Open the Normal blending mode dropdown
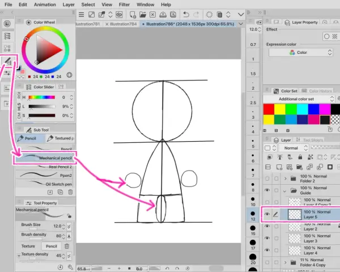The width and height of the screenshot is (340, 272). [x=294, y=148]
